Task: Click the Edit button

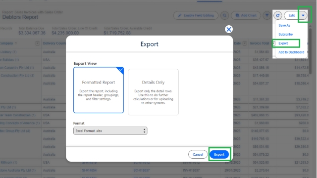Action: (x=291, y=15)
